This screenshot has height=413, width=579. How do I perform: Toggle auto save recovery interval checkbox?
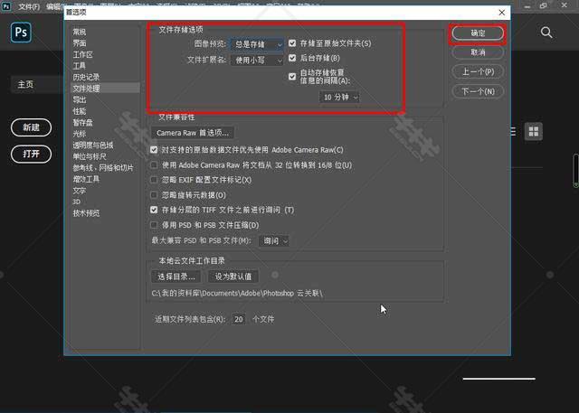[292, 76]
